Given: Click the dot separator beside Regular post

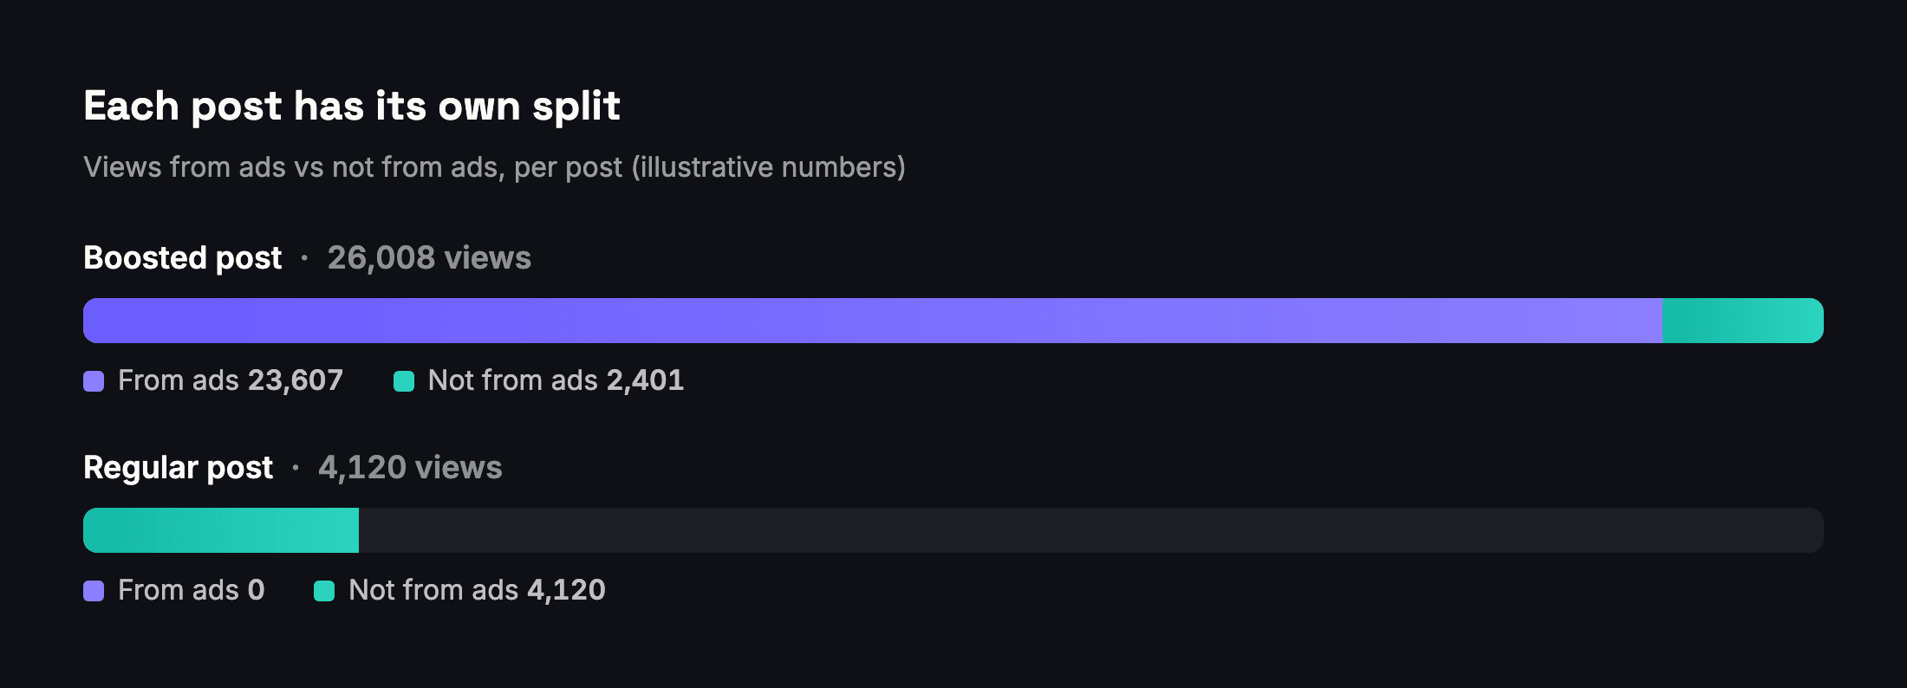Looking at the screenshot, I should [x=296, y=468].
